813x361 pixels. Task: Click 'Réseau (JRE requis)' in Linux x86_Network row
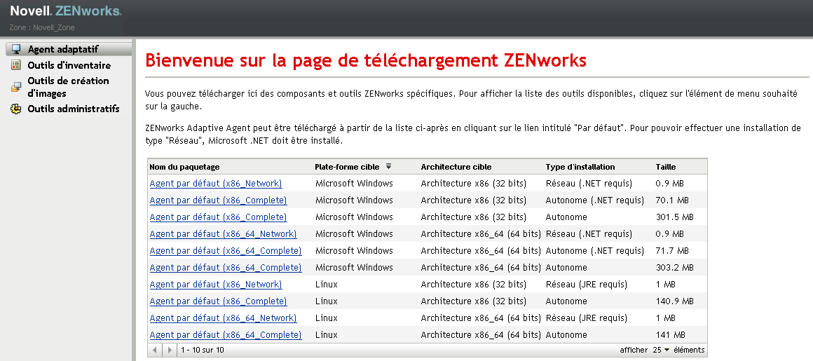pyautogui.click(x=587, y=285)
